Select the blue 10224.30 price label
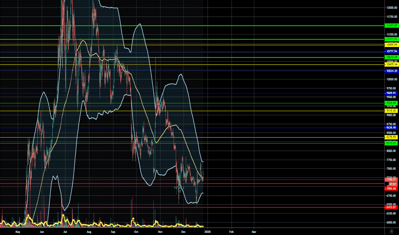This screenshot has height=235, width=399. tap(391, 71)
